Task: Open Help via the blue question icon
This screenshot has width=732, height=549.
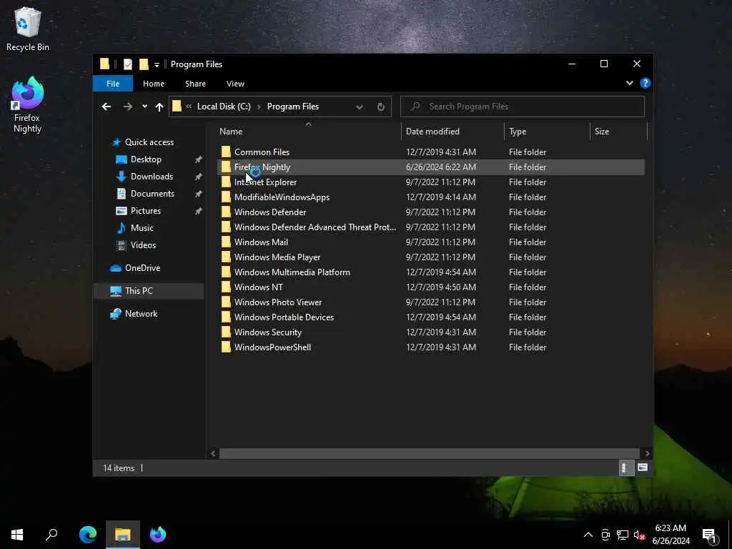Action: pos(646,83)
